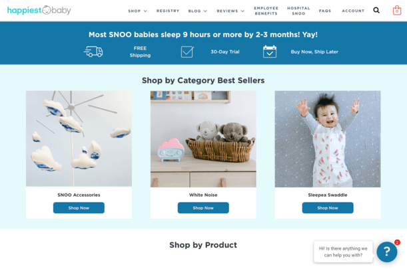Open the help chat question mark bubble
Viewport: 407px width, 269px height.
pyautogui.click(x=386, y=252)
